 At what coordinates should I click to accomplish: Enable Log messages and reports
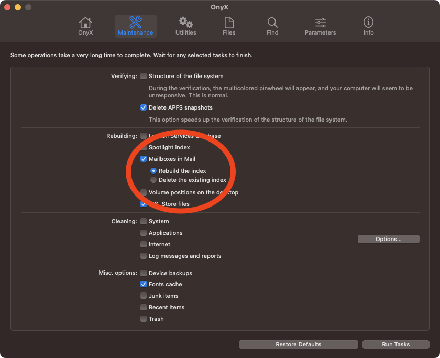[144, 256]
